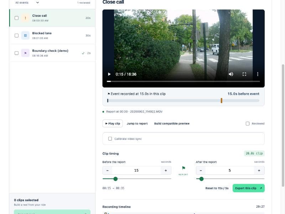Enable Calibrate video sync

tap(110, 139)
